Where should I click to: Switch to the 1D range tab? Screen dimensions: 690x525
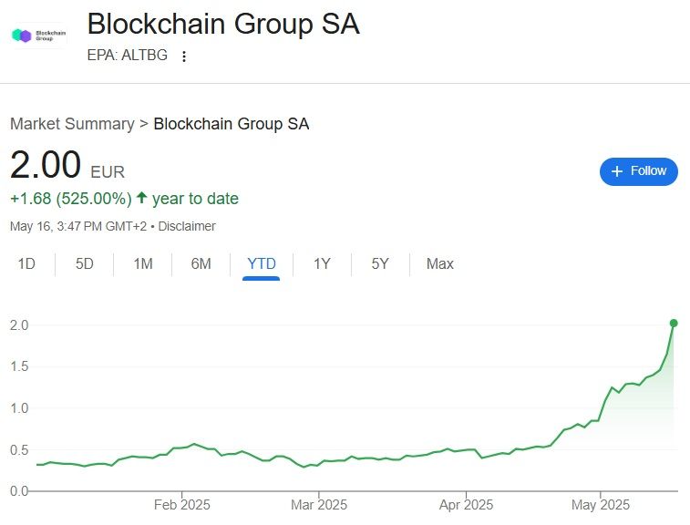click(x=26, y=264)
